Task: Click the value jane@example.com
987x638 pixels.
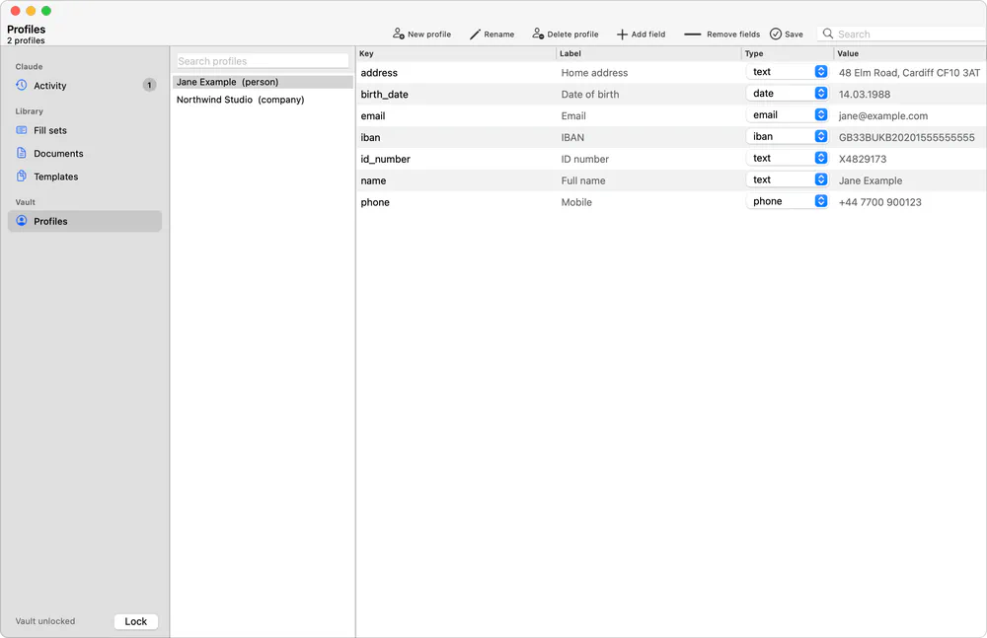Action: click(x=883, y=115)
